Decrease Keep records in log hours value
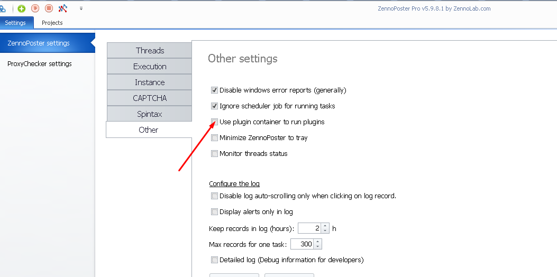 pos(325,231)
